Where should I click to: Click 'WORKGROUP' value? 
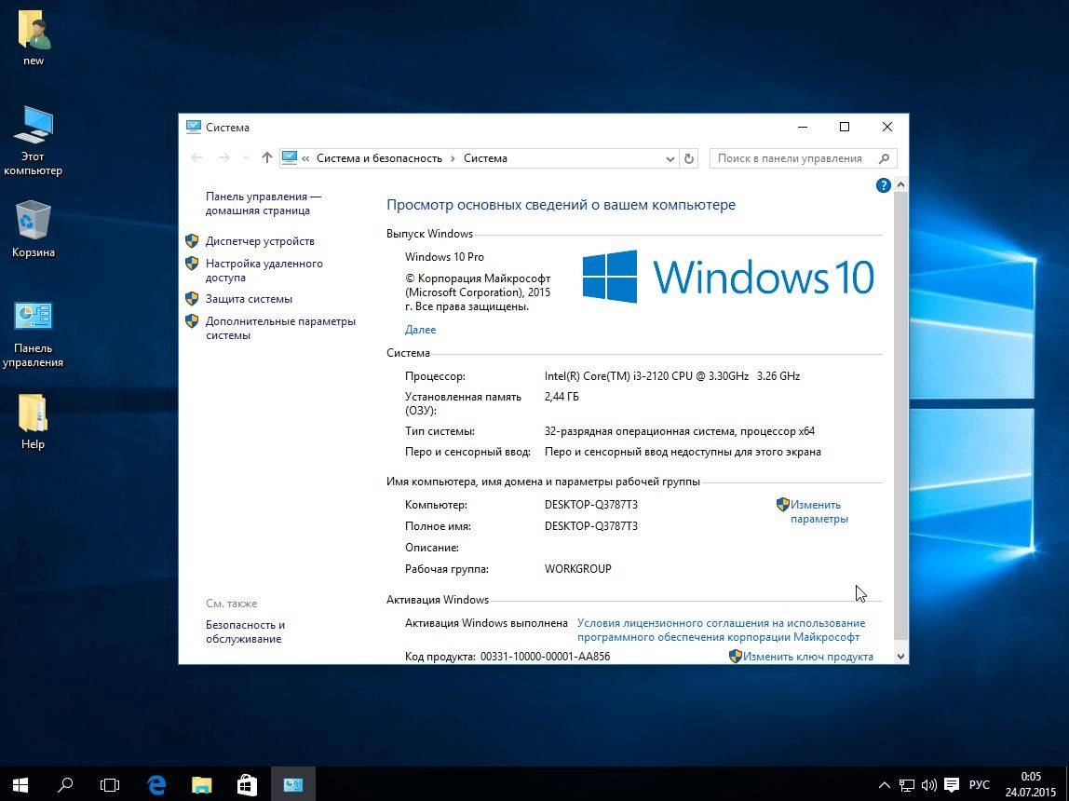[578, 569]
